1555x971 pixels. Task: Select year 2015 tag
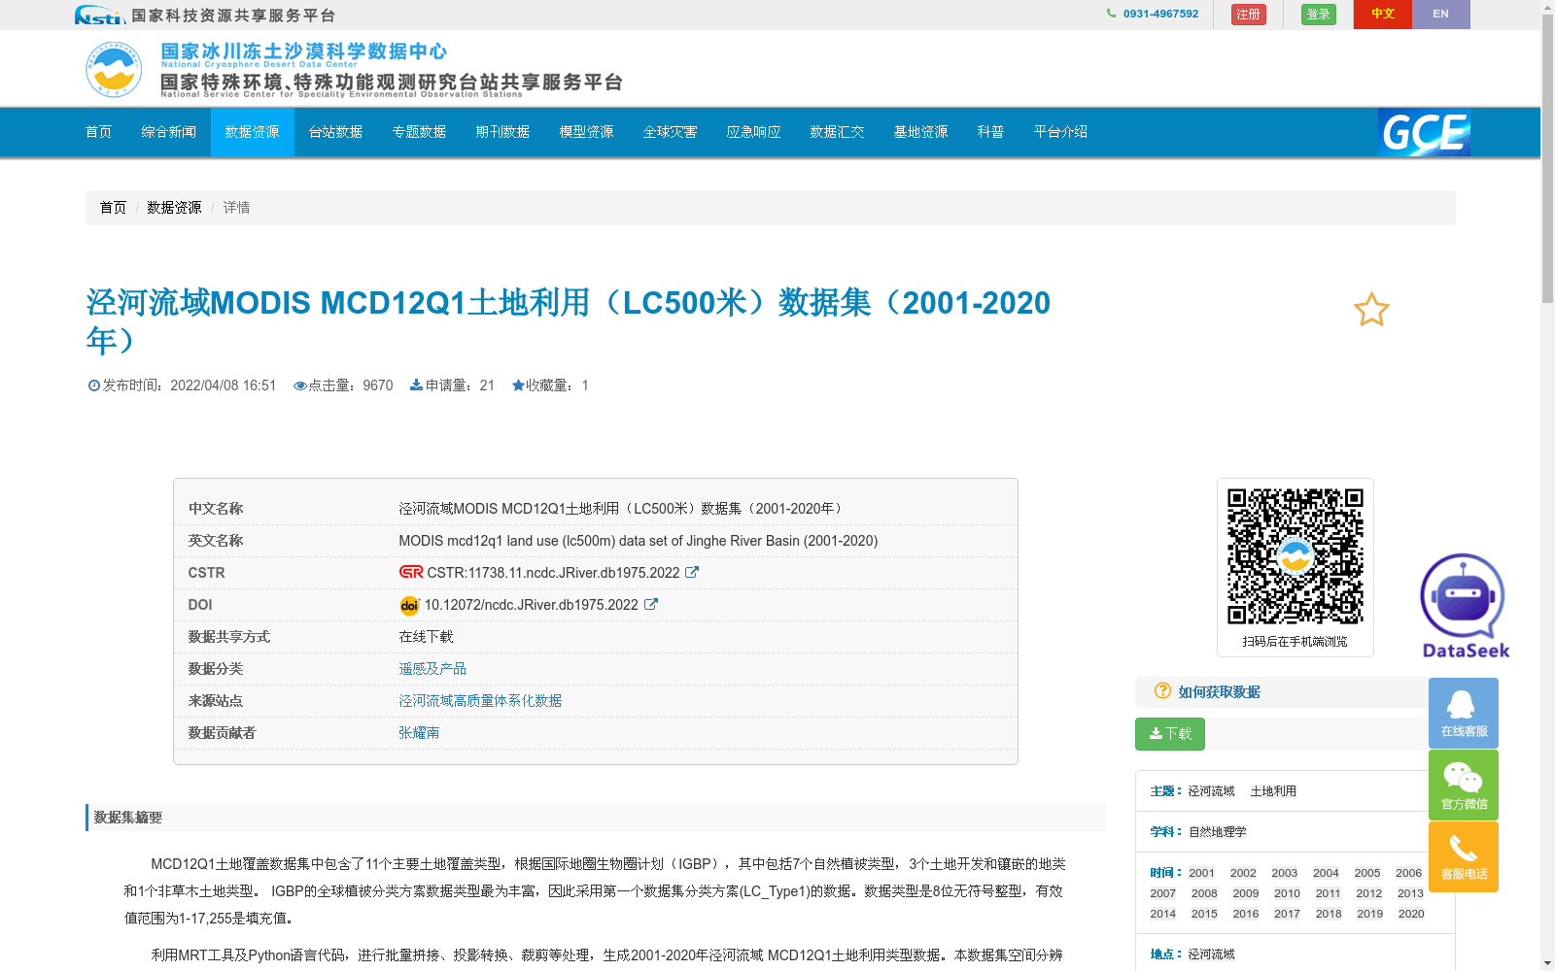pos(1204,914)
